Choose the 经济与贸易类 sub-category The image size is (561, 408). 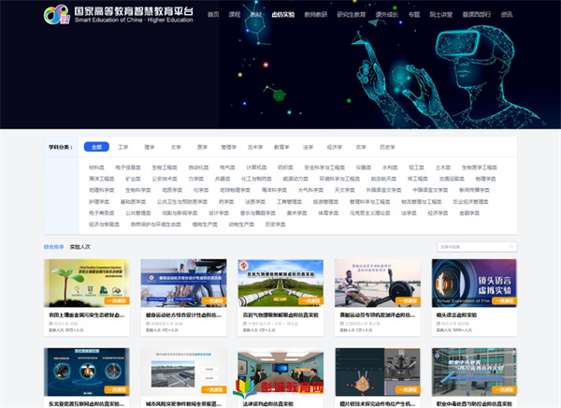click(104, 225)
